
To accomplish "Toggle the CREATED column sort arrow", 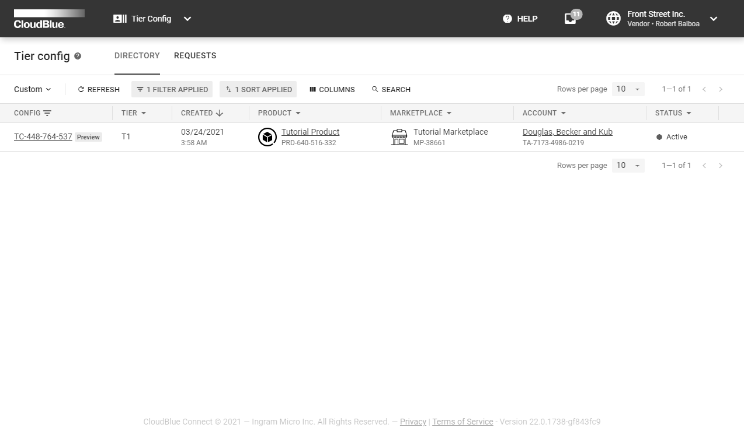I will 220,113.
